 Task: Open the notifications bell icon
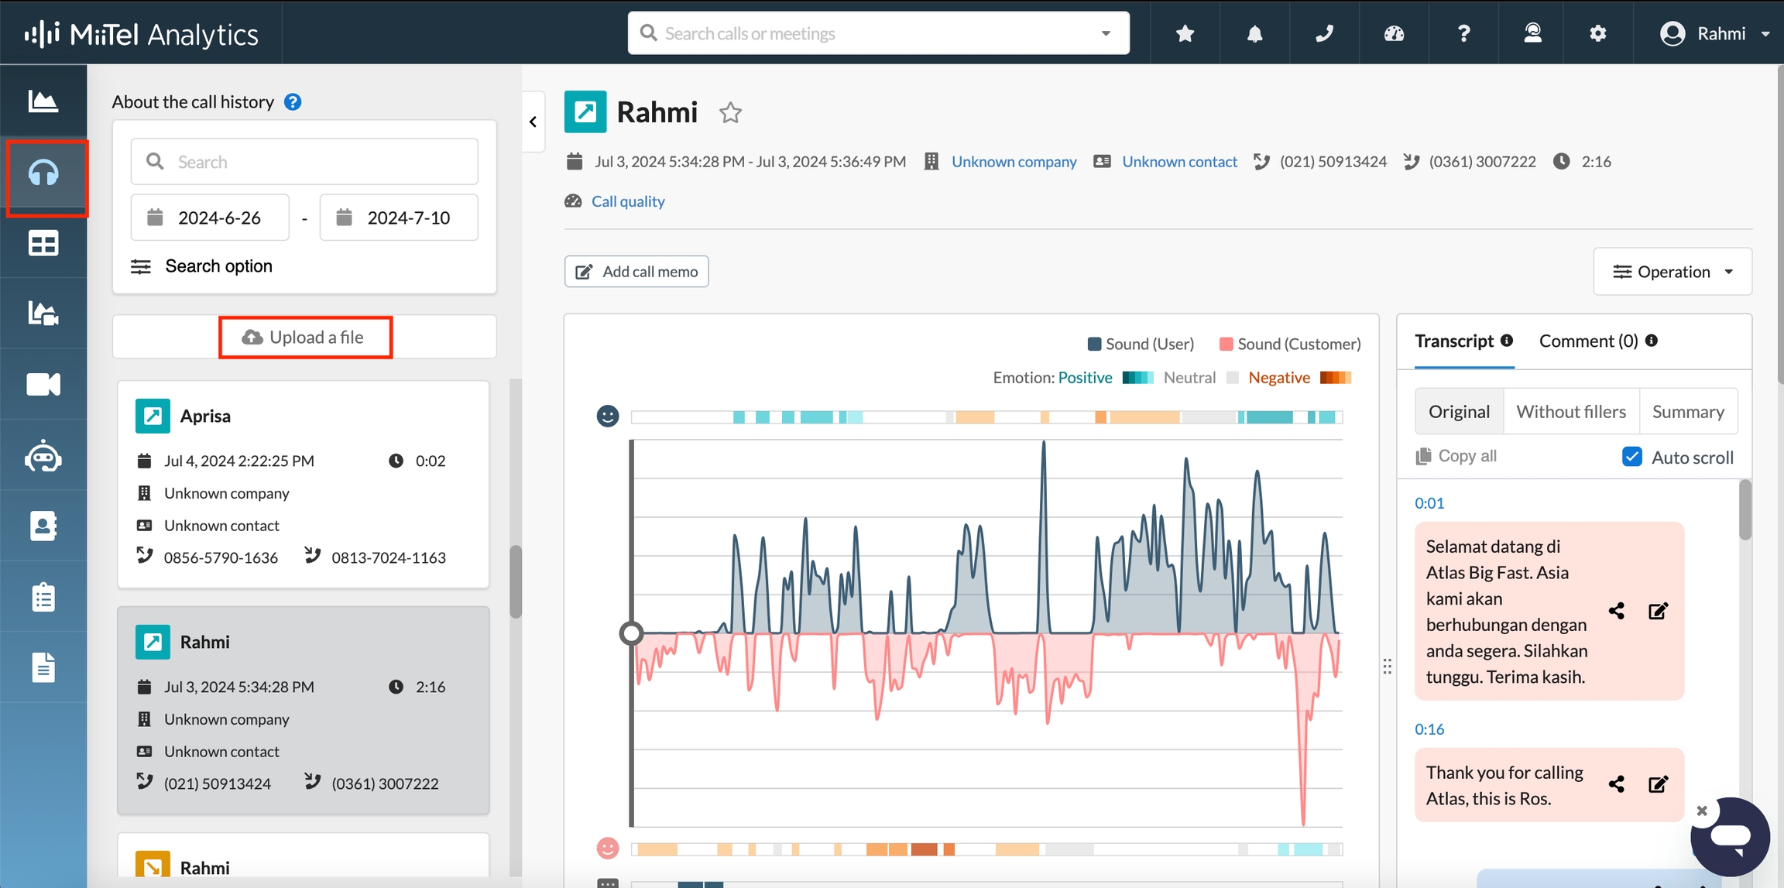click(x=1254, y=33)
